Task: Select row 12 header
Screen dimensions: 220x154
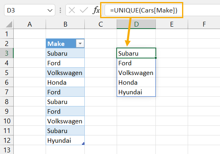Action: [6, 140]
